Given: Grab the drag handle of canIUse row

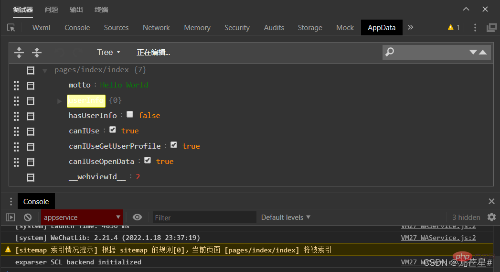Looking at the screenshot, I should click(x=16, y=131).
